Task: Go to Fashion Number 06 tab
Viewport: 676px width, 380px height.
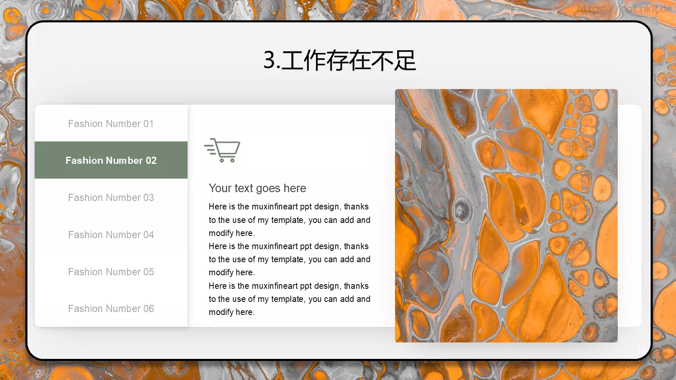Action: coord(111,308)
